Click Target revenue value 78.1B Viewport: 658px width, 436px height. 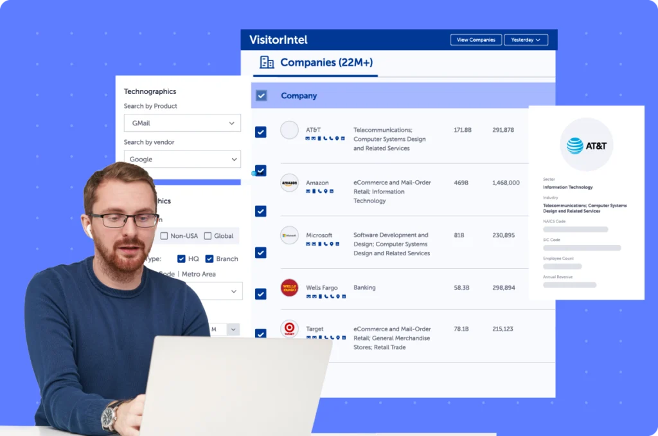[461, 329]
